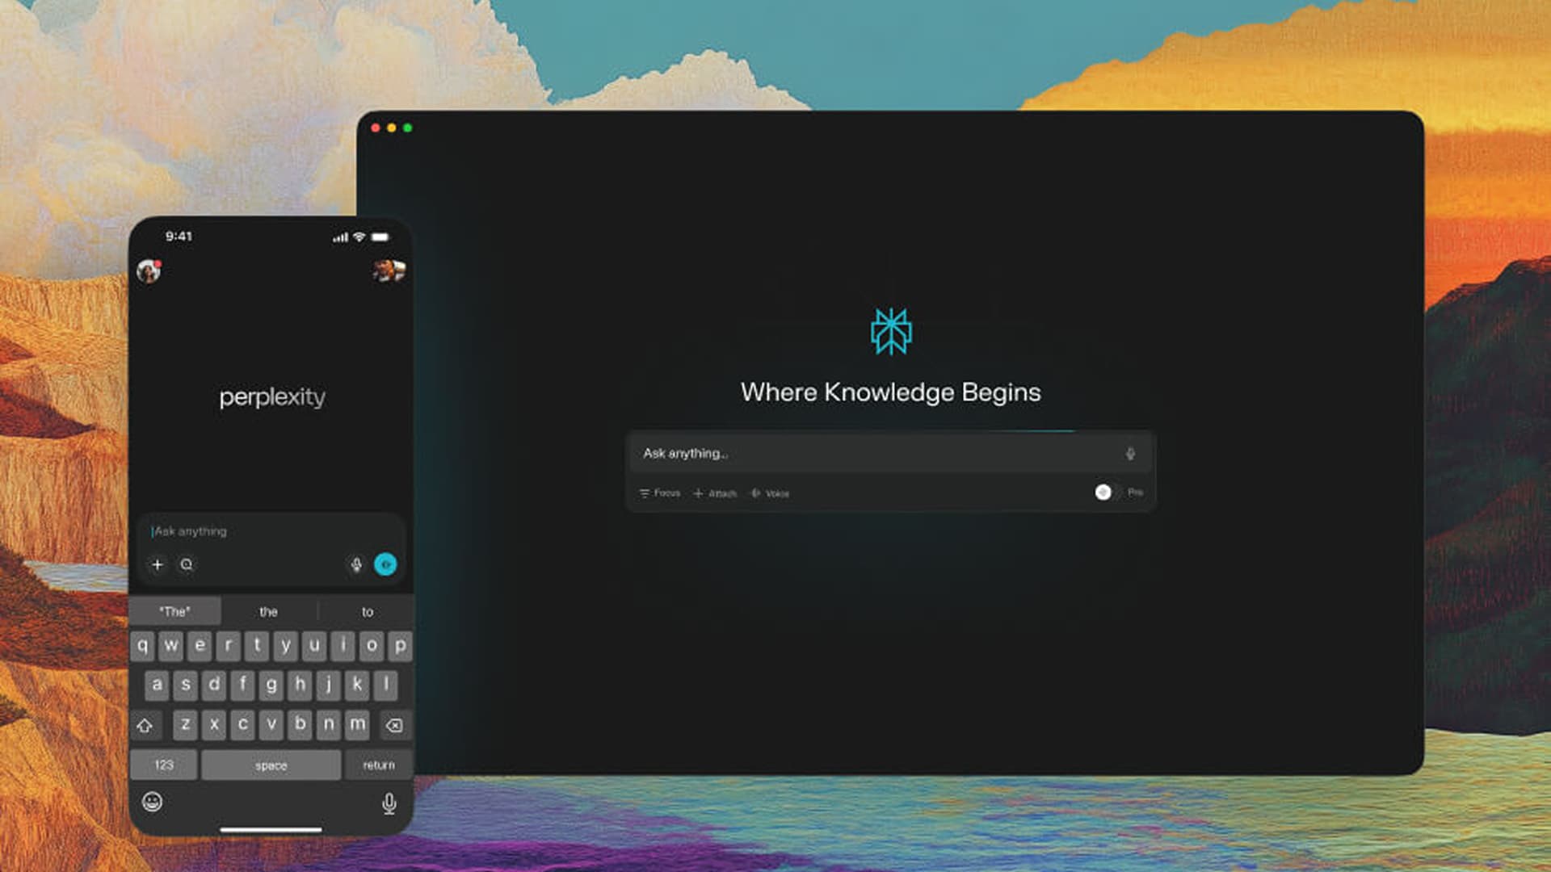Viewport: 1551px width, 872px height.
Task: Maximize the desktop window with the green button
Action: tap(408, 128)
